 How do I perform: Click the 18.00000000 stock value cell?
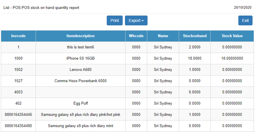coord(232,59)
